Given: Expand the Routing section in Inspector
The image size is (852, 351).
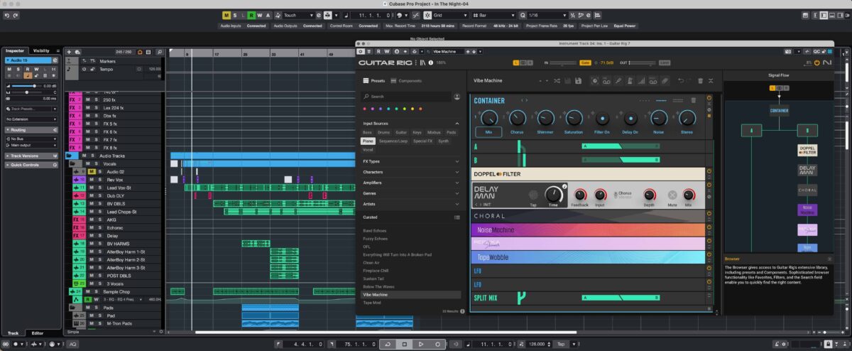Looking at the screenshot, I should point(30,130).
